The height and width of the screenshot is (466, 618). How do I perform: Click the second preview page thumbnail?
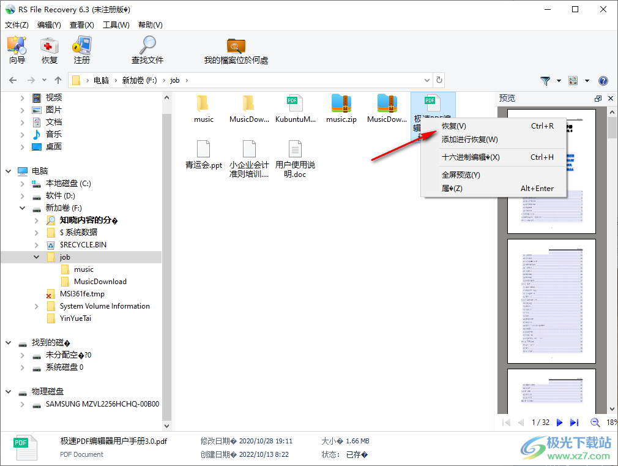tap(551, 301)
